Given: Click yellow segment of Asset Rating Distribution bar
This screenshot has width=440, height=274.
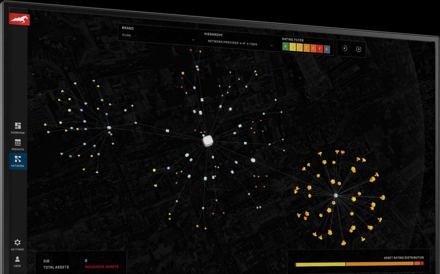Looking at the screenshot, I should click(321, 265).
